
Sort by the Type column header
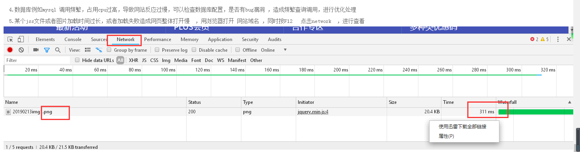[x=268, y=102]
